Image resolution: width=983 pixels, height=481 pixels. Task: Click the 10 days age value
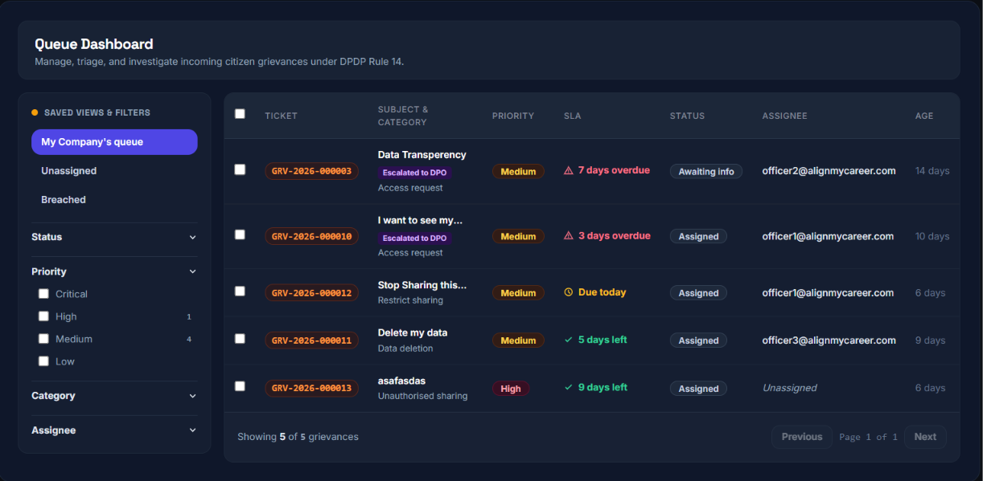tap(932, 236)
